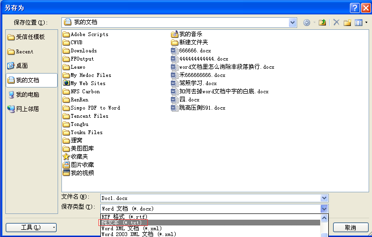Click the 666666.docx file icon

pyautogui.click(x=175, y=50)
